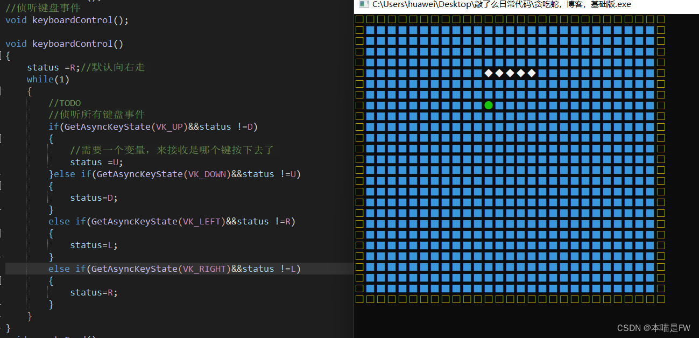Click the console window's title bar app icon

click(363, 4)
